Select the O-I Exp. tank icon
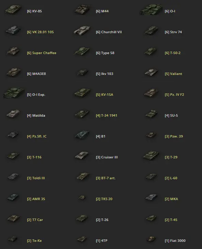The height and width of the screenshot is (249, 202). [x=14, y=93]
